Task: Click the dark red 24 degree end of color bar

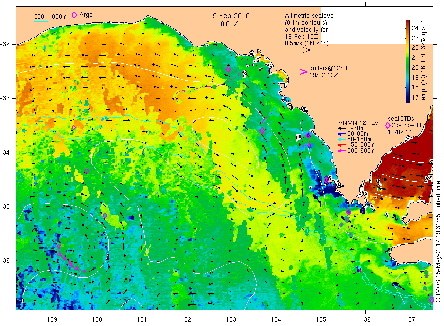Action: click(408, 23)
